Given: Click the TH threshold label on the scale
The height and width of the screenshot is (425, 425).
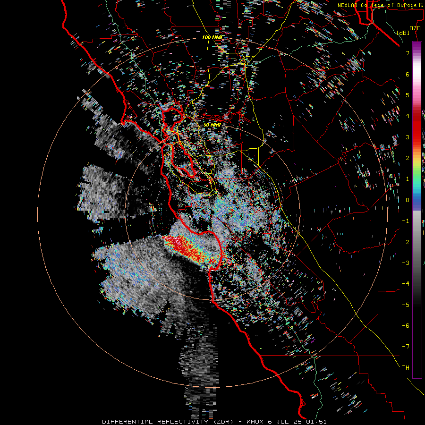Looking at the screenshot, I should (406, 367).
